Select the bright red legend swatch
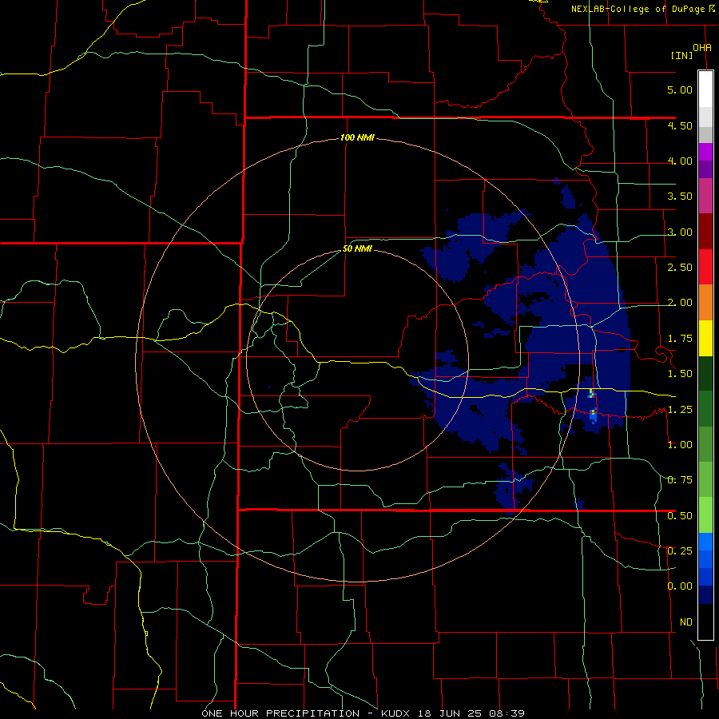Screen dimensions: 719x719 click(705, 267)
